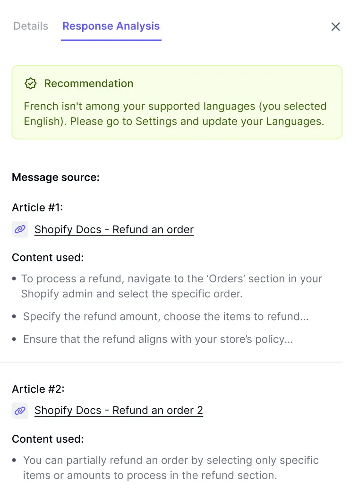Close the Response Analysis panel
This screenshot has width=358, height=489.
335,27
